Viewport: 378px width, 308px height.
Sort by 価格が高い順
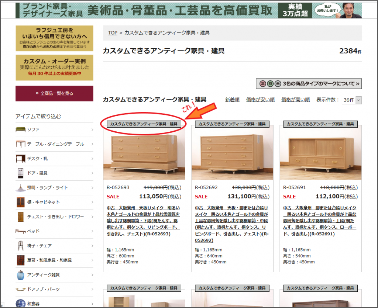click(295, 100)
